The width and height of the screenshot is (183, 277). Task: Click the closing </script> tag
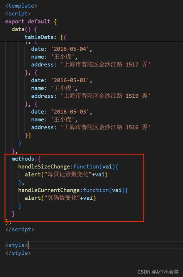point(20,229)
